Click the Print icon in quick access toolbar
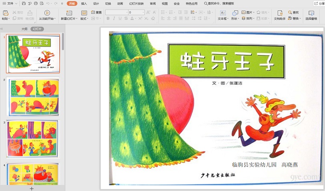Viewport: 325px width, 191px height. tap(36, 4)
